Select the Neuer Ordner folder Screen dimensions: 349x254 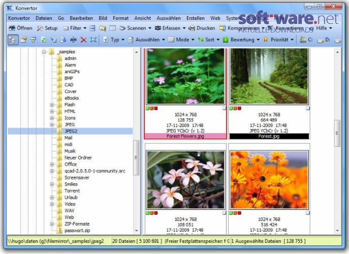point(78,157)
